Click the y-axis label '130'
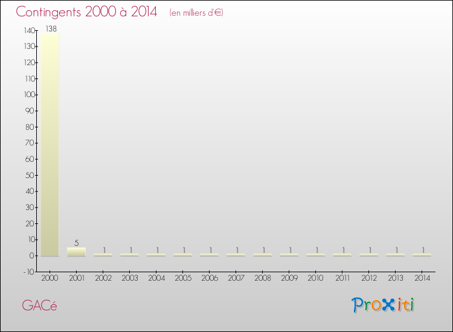The image size is (453, 332). click(x=30, y=46)
